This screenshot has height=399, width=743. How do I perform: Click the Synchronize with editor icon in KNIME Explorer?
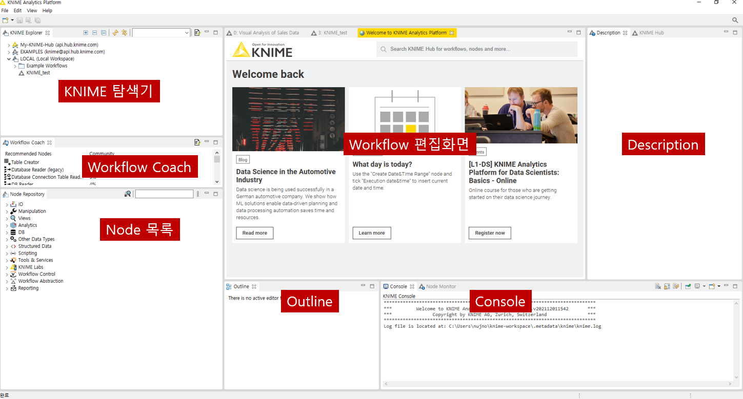coord(124,33)
